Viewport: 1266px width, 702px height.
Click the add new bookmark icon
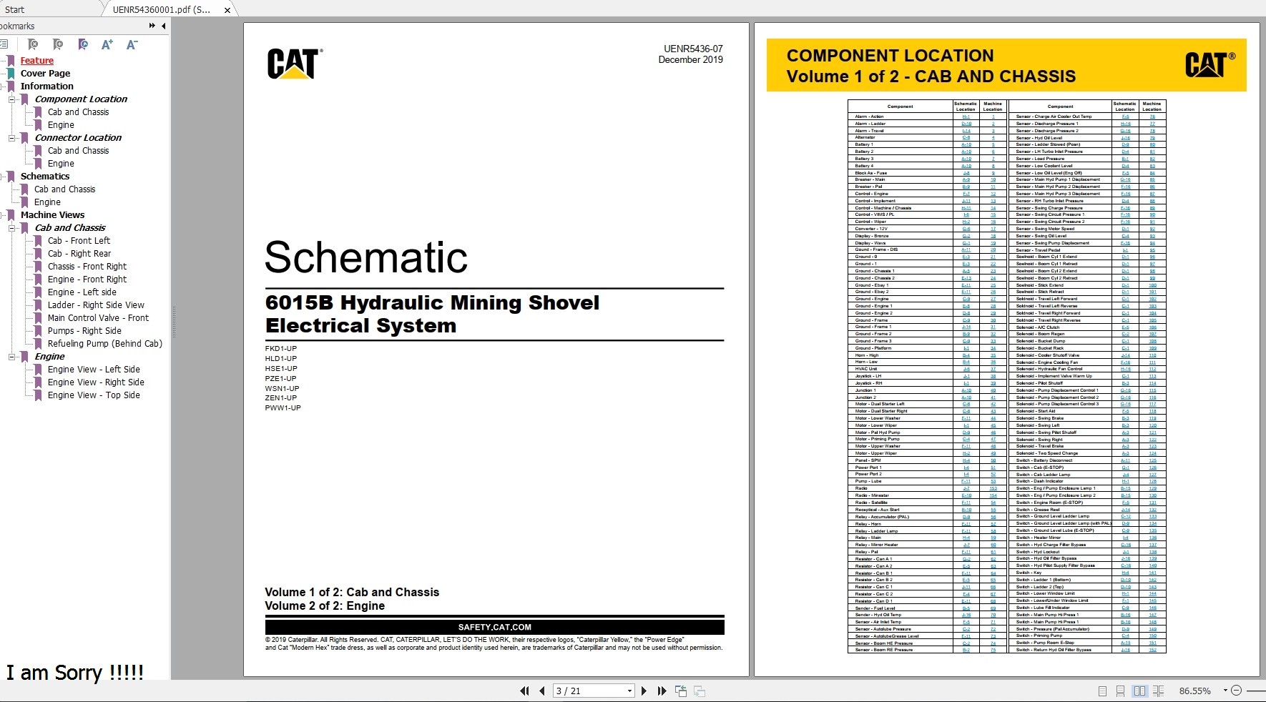pyautogui.click(x=58, y=44)
